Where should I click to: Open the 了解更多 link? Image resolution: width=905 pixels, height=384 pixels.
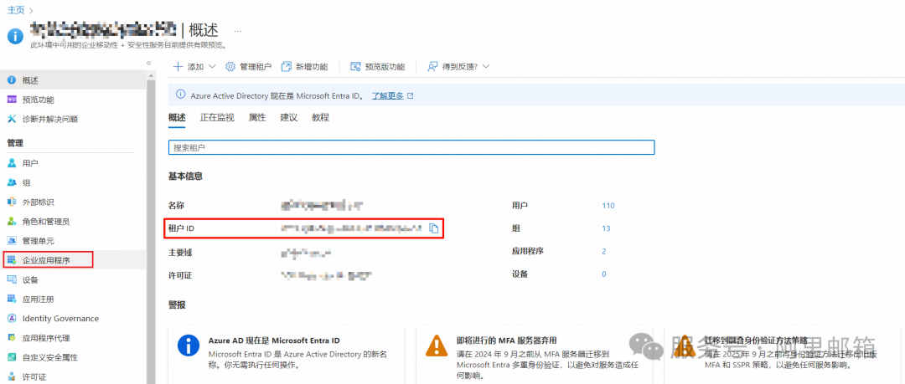[x=388, y=95]
